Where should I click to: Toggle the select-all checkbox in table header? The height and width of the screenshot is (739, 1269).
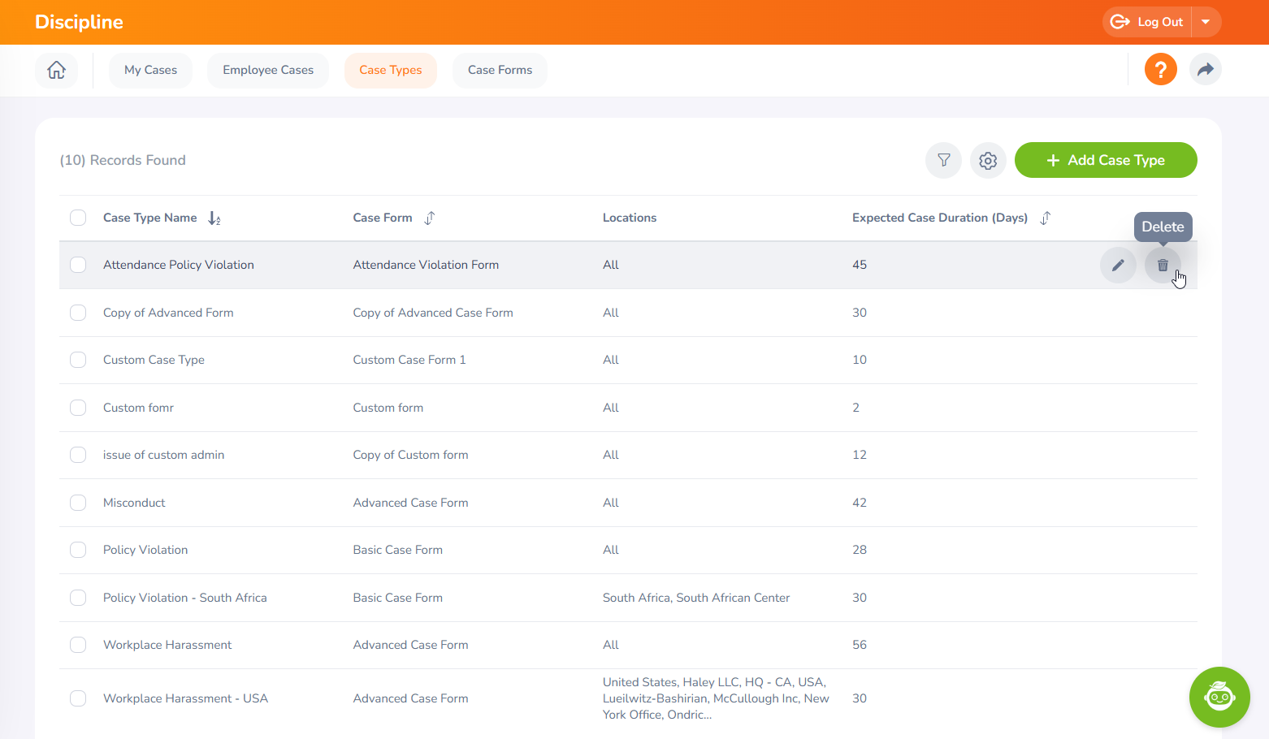point(78,218)
